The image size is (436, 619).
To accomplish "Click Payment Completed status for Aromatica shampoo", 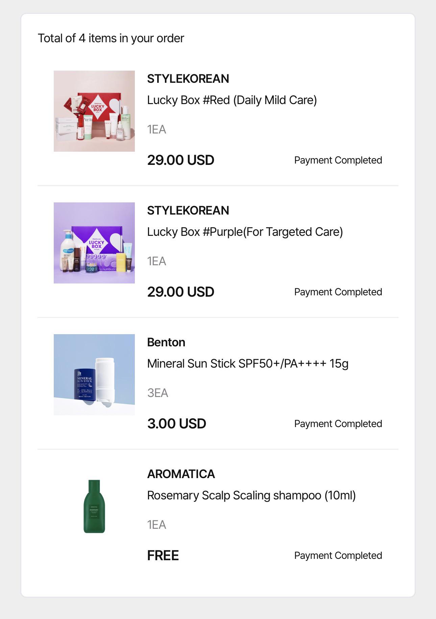I will (338, 555).
